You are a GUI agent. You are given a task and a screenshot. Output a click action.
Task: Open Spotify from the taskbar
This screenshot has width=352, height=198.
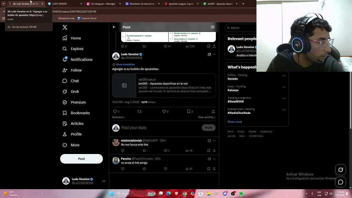241,194
